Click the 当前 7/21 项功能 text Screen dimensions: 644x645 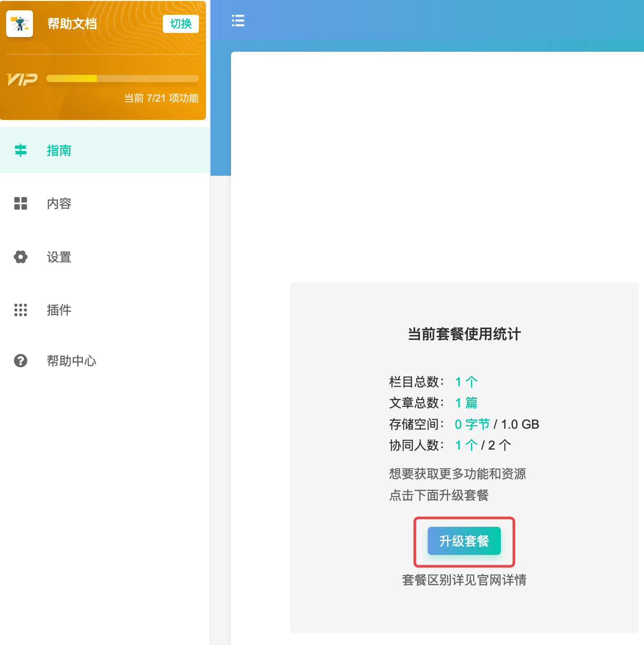pos(161,98)
